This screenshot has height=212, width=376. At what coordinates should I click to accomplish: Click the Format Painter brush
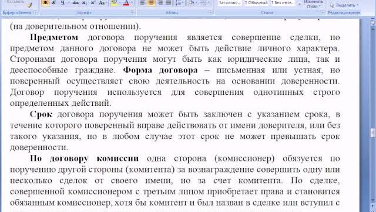[30, 5]
